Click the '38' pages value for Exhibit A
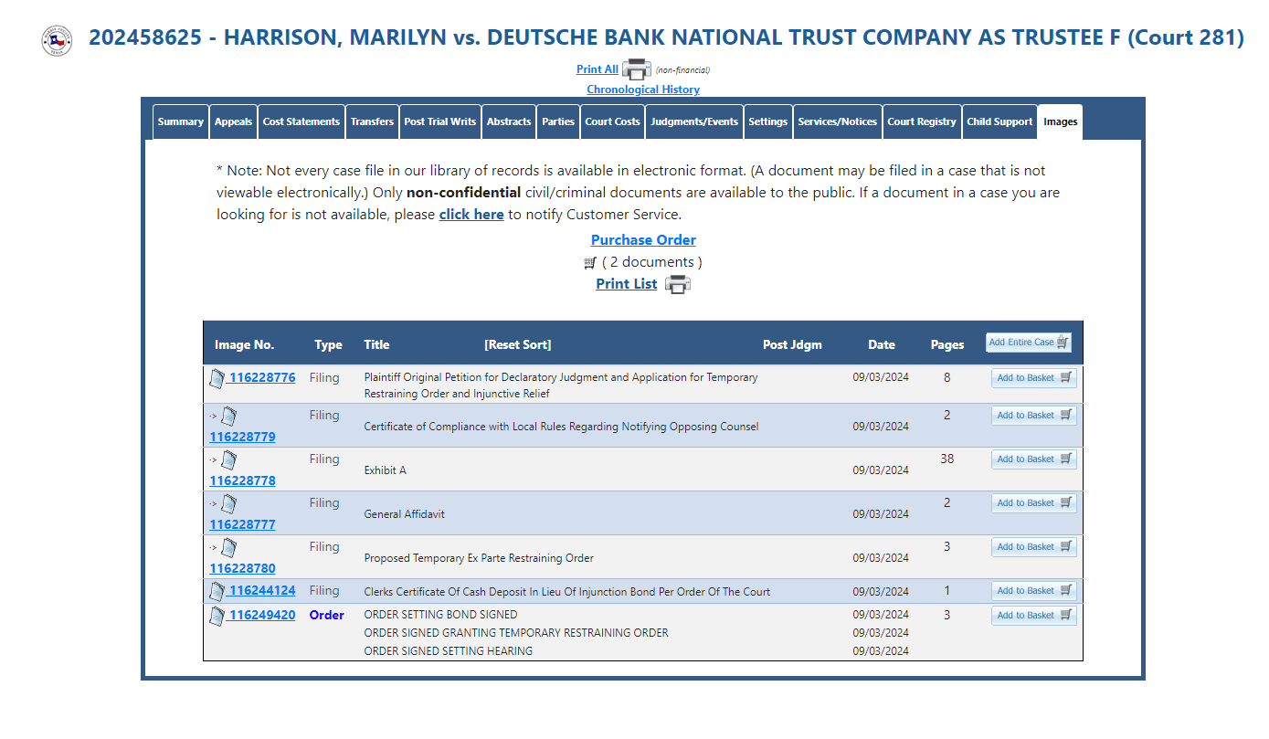Image resolution: width=1269 pixels, height=739 pixels. tap(947, 459)
